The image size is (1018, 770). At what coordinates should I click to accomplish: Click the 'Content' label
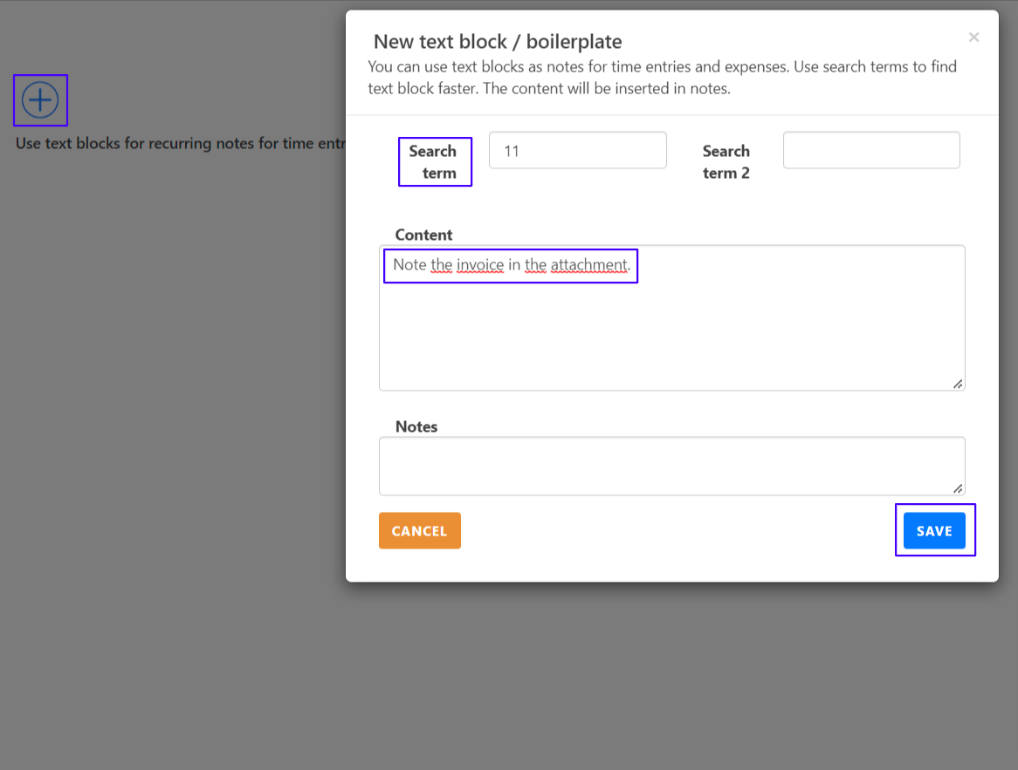click(424, 235)
